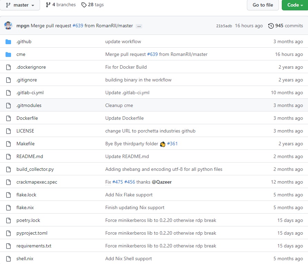308x264 pixels.
Task: Open the Dockerfile
Action: [x=27, y=118]
